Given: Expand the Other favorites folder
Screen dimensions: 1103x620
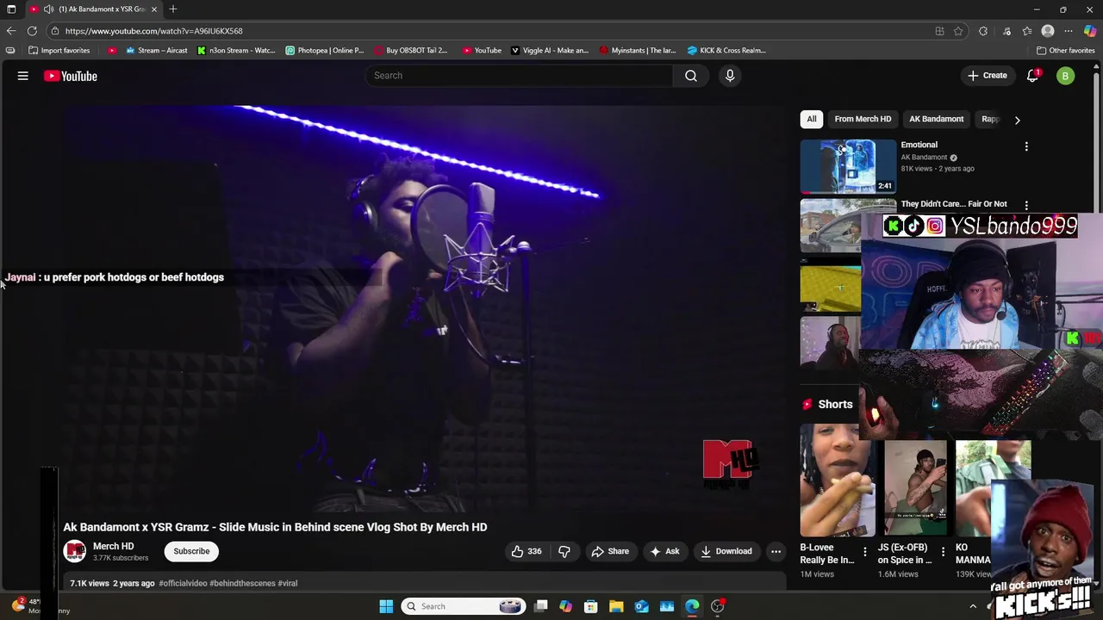Looking at the screenshot, I should tap(1065, 50).
